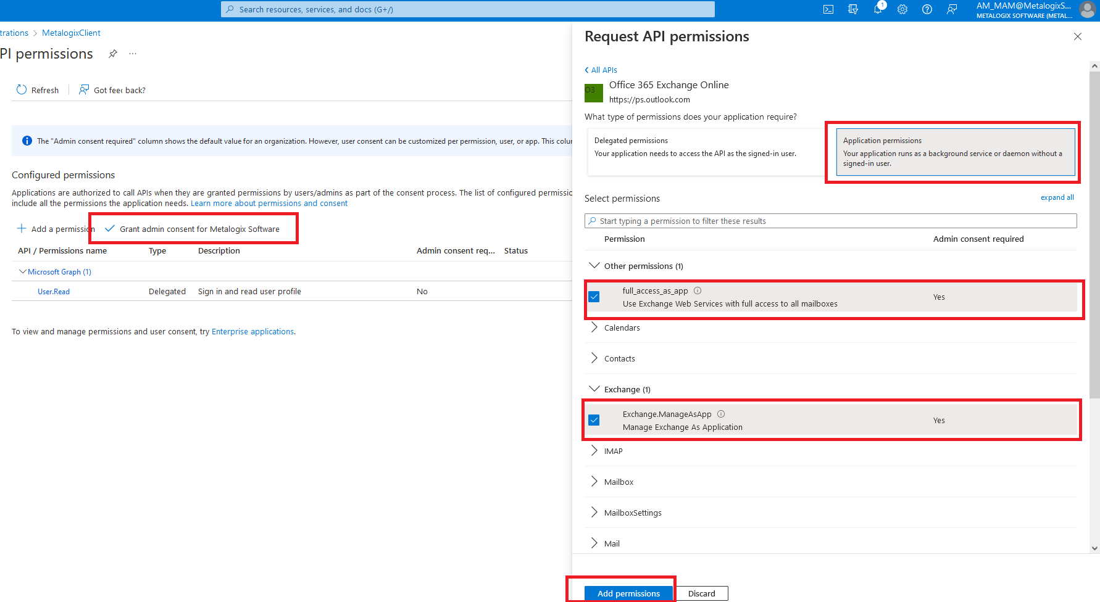Focus the permission filter text box

pos(831,221)
